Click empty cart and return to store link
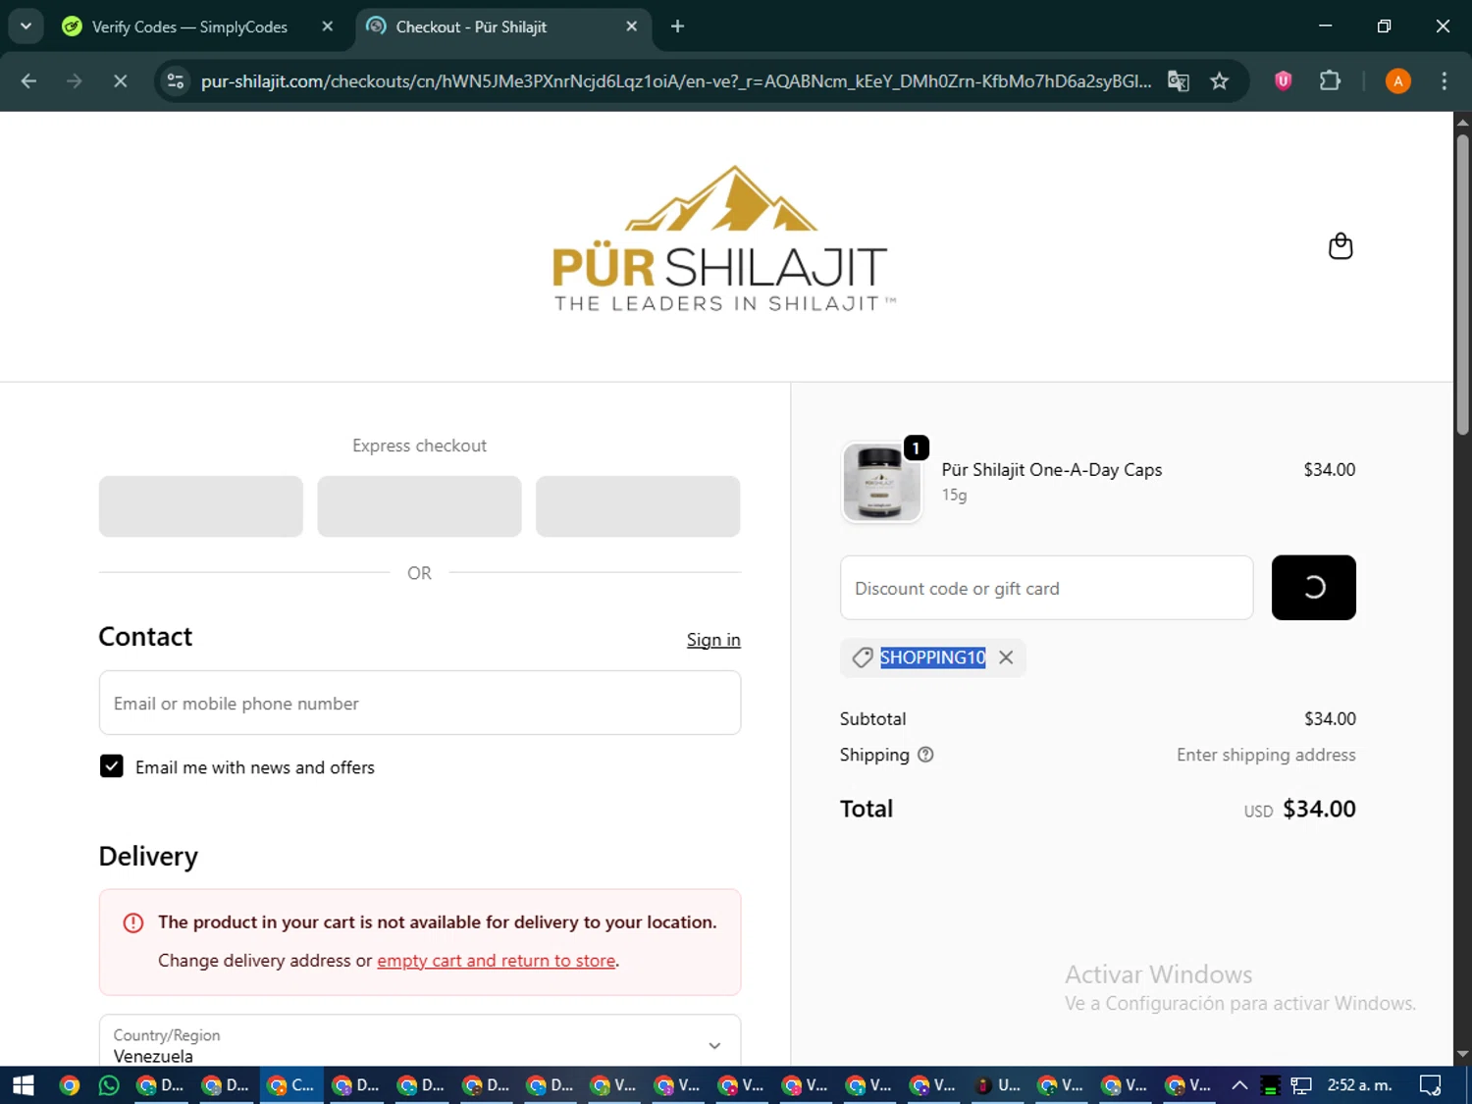Image resolution: width=1472 pixels, height=1104 pixels. pos(497,961)
